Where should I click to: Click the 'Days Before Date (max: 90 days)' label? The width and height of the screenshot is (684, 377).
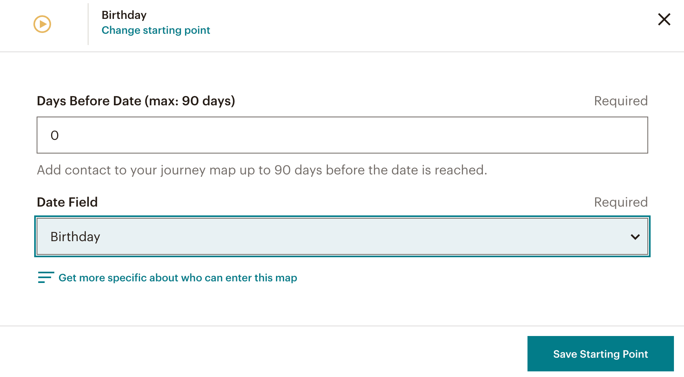pyautogui.click(x=136, y=101)
